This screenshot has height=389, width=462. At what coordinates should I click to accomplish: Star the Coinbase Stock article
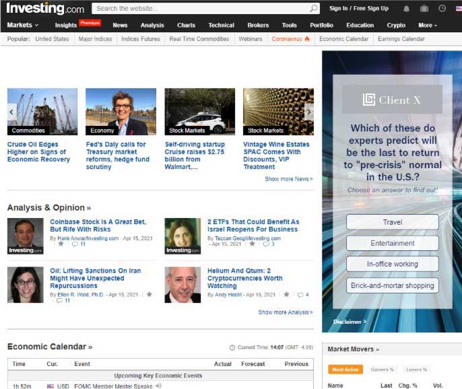pos(61,244)
